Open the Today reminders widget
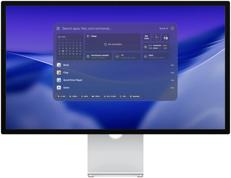231x178 pixels. pos(113,42)
